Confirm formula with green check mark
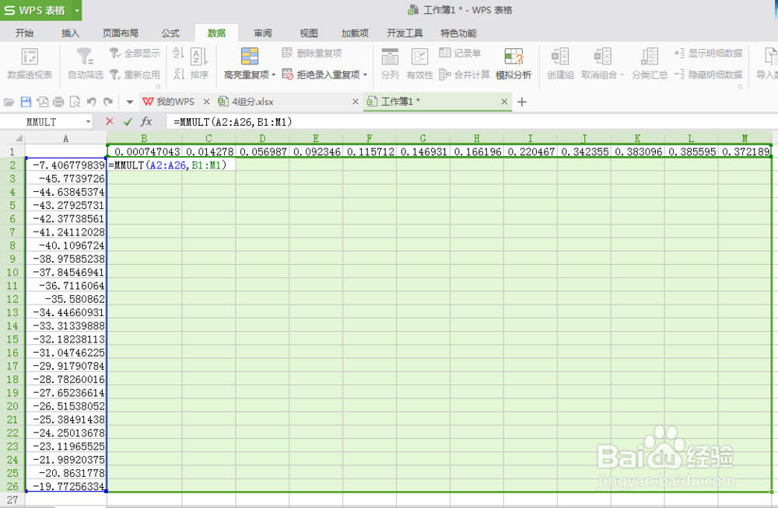 click(x=128, y=121)
